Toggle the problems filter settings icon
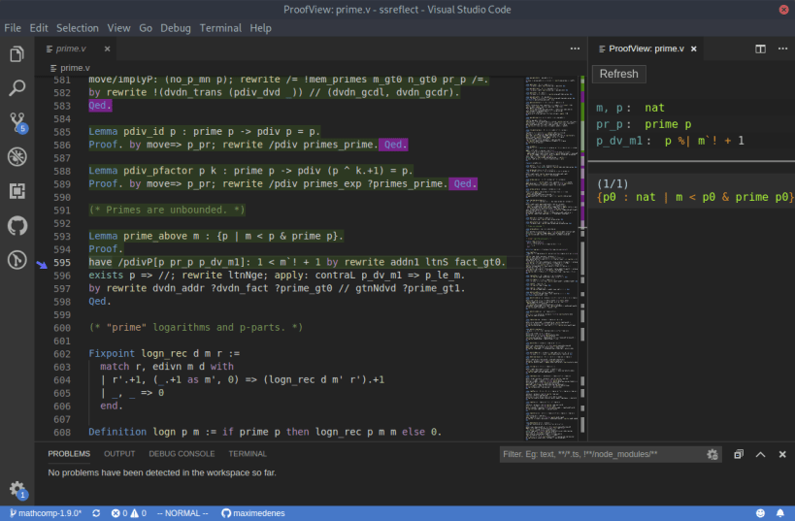 click(x=712, y=454)
